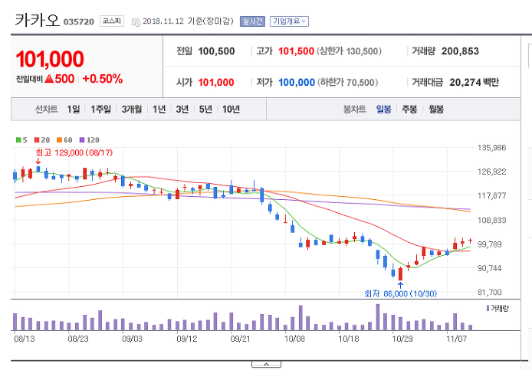
Task: Click the 전일 value 100,500
Action: click(216, 51)
